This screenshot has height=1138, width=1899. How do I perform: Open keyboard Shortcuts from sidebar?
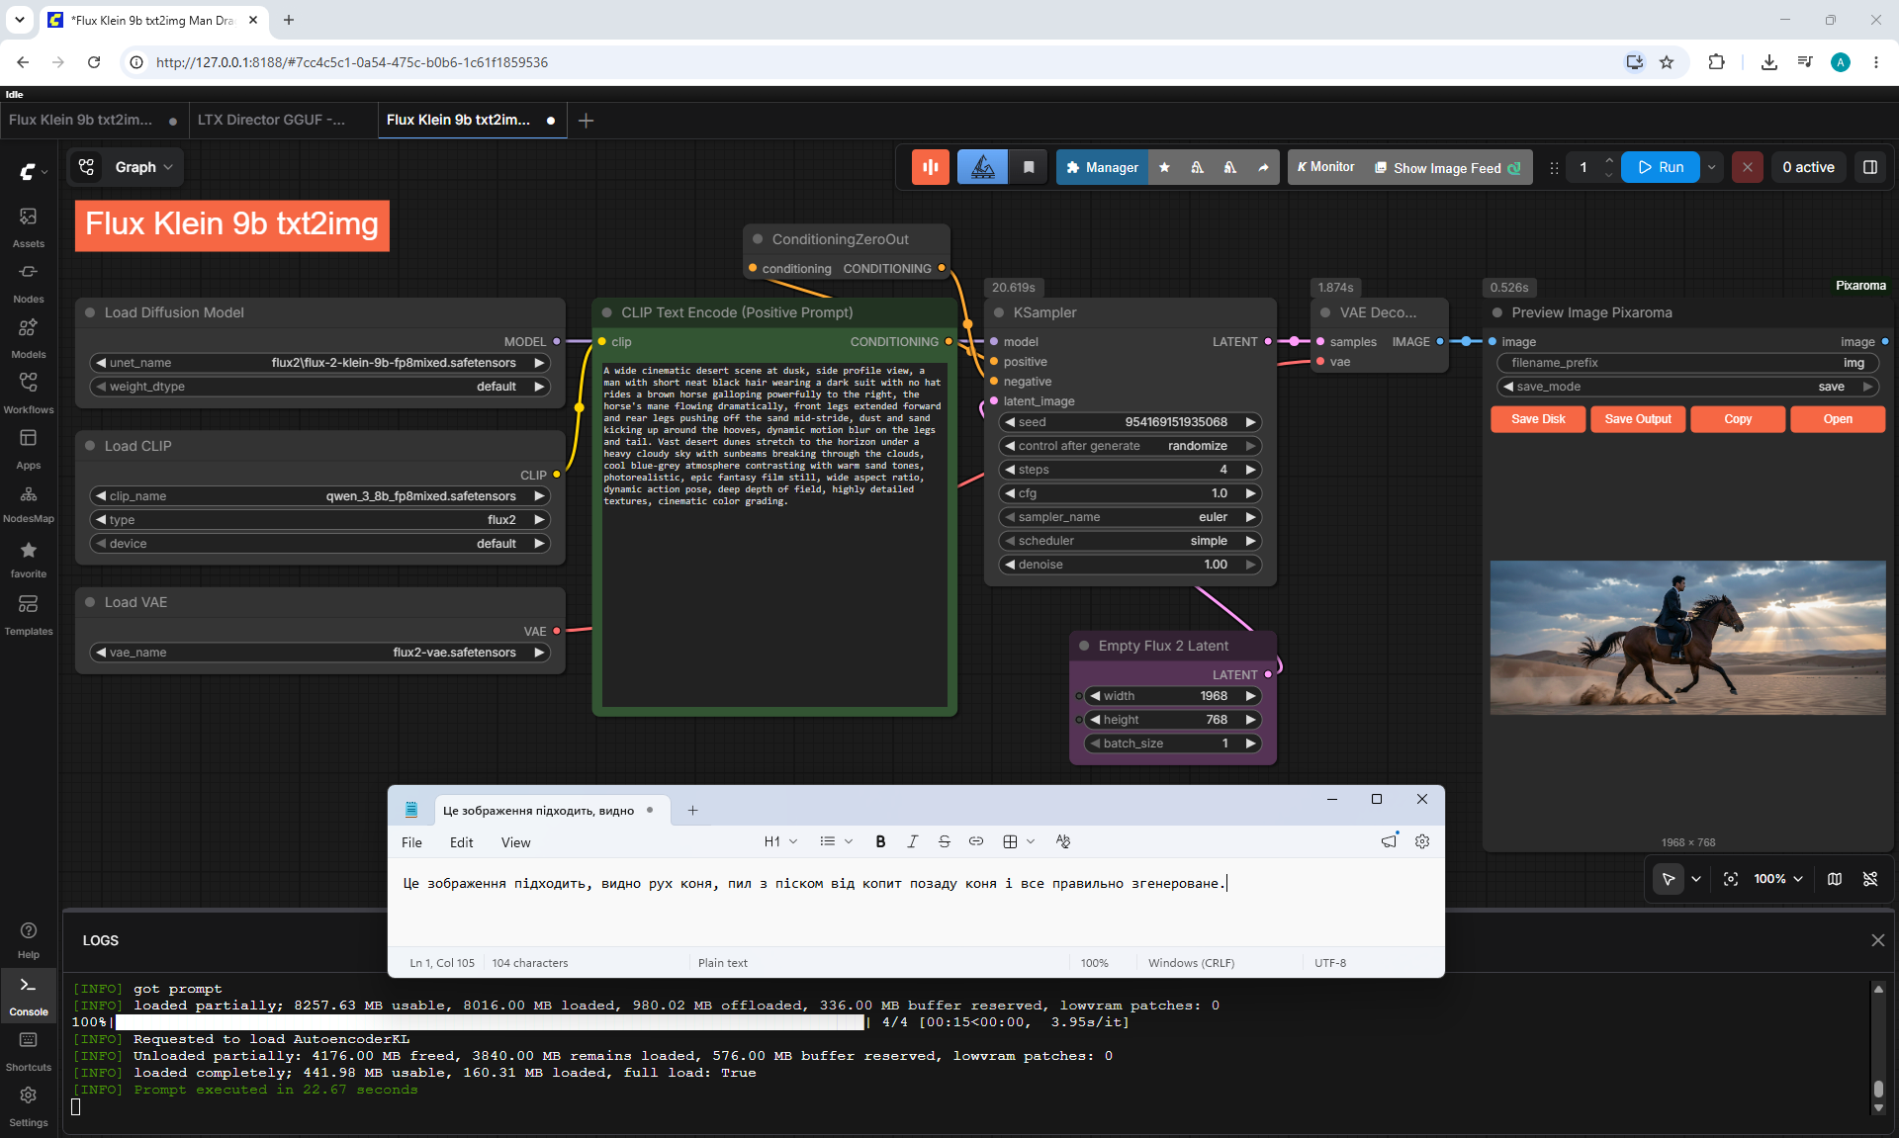(x=28, y=1051)
